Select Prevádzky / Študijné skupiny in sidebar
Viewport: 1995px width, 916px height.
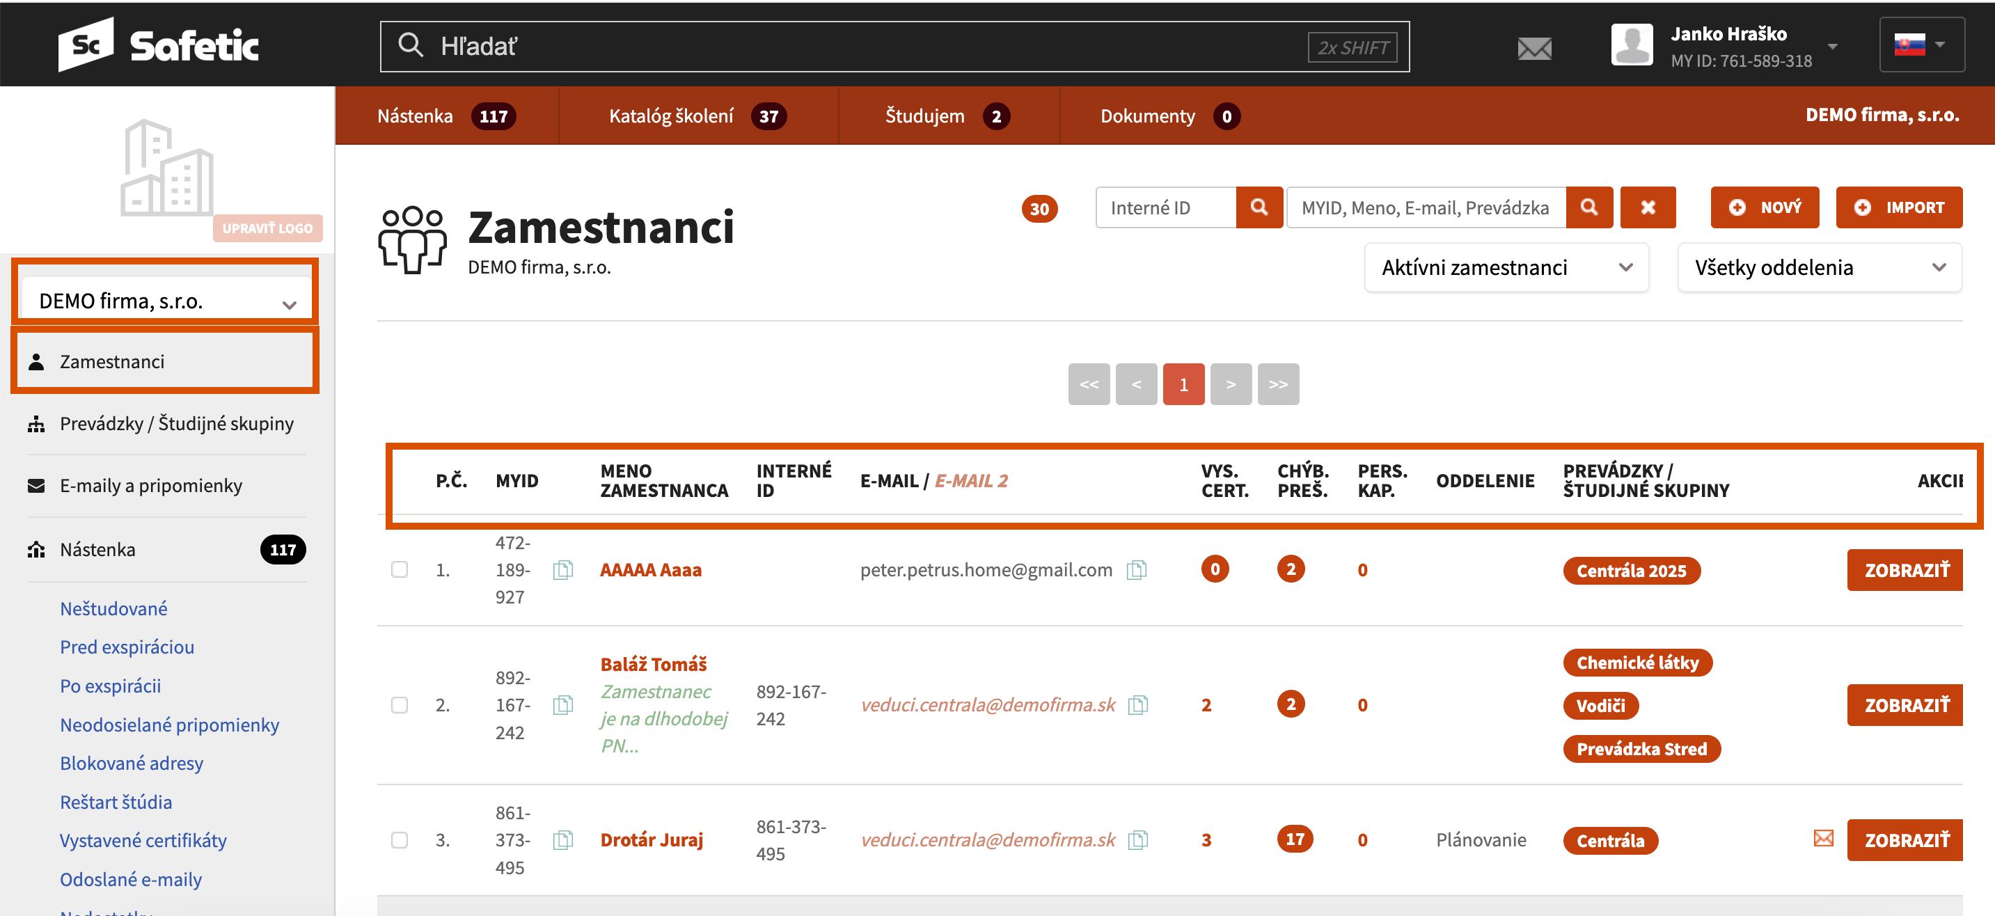165,423
